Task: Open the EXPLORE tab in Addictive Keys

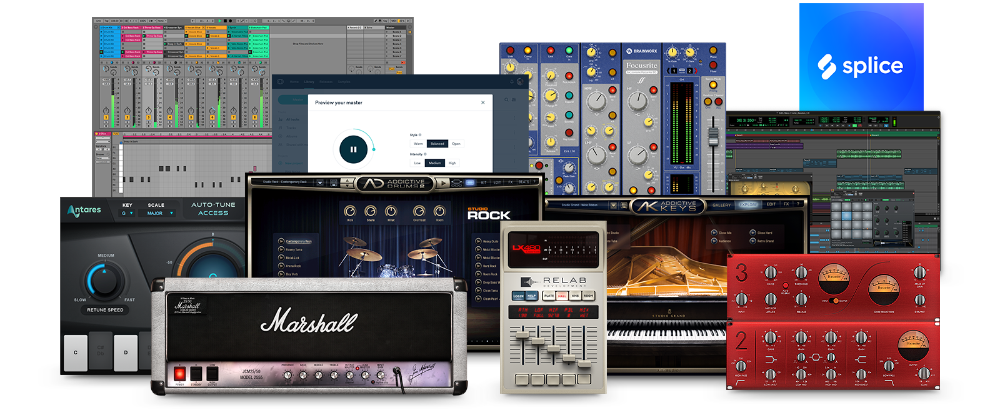Action: [748, 204]
